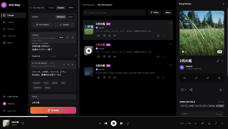Click the Select button
The image size is (228, 129).
click(168, 12)
